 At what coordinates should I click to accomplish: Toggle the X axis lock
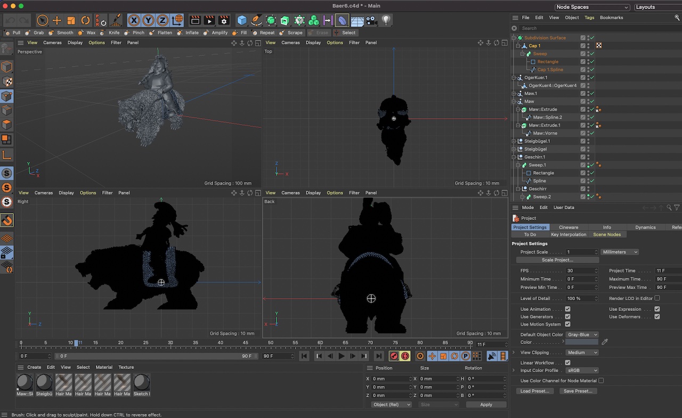134,20
